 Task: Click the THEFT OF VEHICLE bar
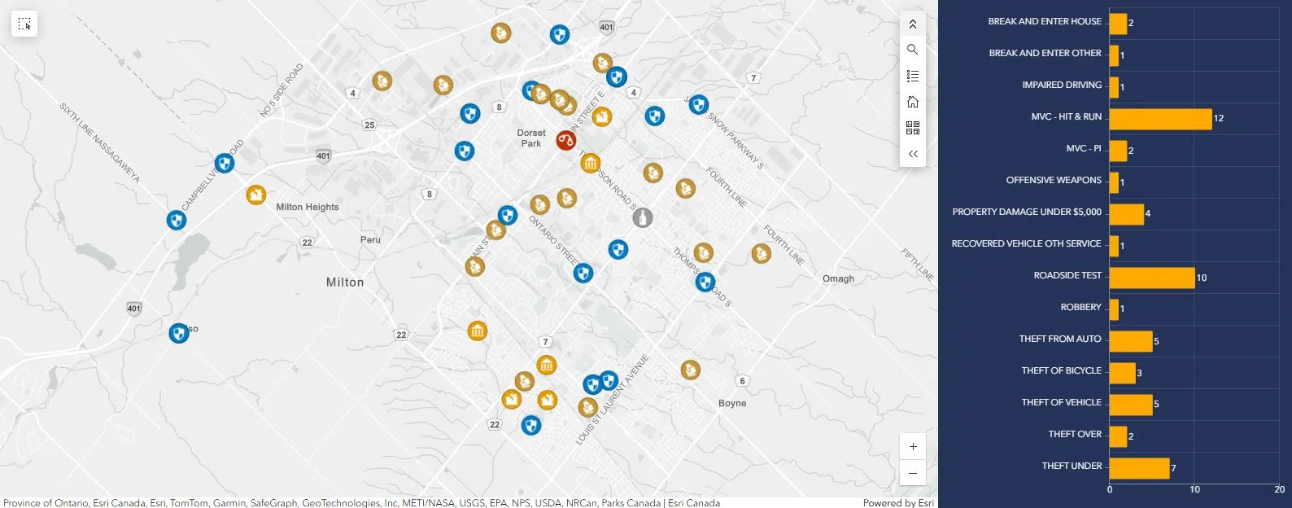click(1130, 405)
